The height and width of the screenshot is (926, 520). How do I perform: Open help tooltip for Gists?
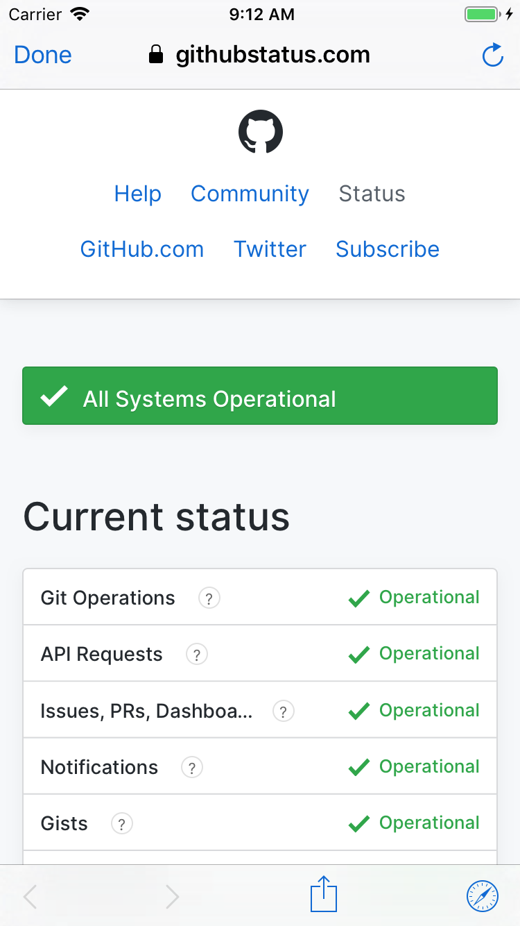(x=122, y=823)
